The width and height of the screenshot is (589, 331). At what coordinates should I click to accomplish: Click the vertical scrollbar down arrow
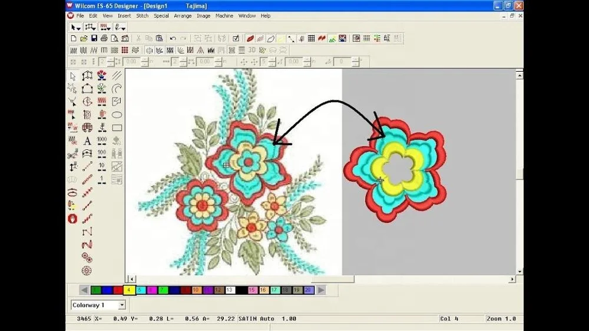click(519, 272)
